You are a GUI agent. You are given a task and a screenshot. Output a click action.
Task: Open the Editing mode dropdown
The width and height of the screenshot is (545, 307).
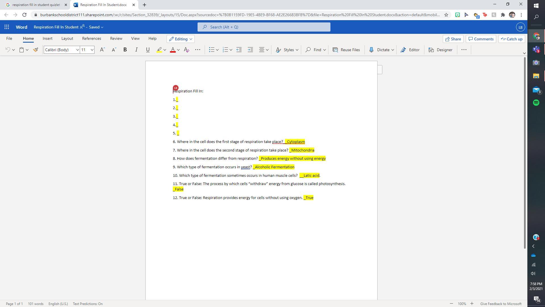click(181, 39)
